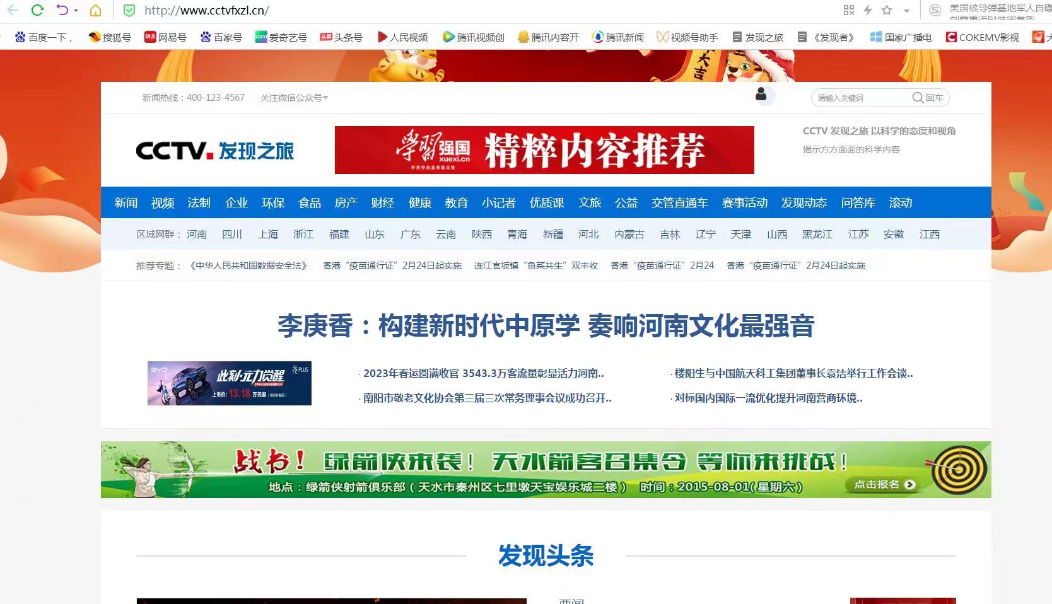1052x604 pixels.
Task: Open 对标国内国际一流 news link
Action: pos(768,398)
